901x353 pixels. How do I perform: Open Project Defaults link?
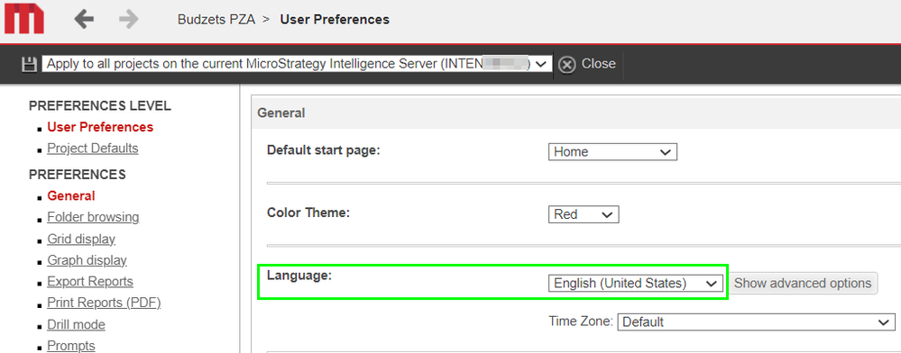point(93,148)
